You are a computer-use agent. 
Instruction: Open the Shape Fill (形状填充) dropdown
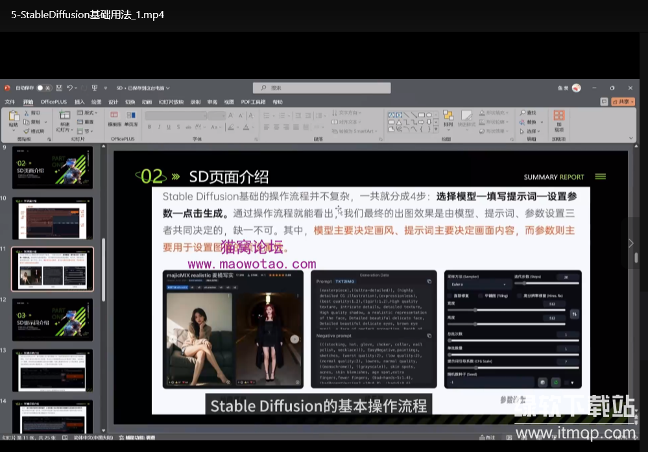494,113
